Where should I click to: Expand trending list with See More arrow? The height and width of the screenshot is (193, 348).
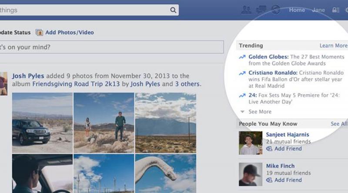coord(242,112)
